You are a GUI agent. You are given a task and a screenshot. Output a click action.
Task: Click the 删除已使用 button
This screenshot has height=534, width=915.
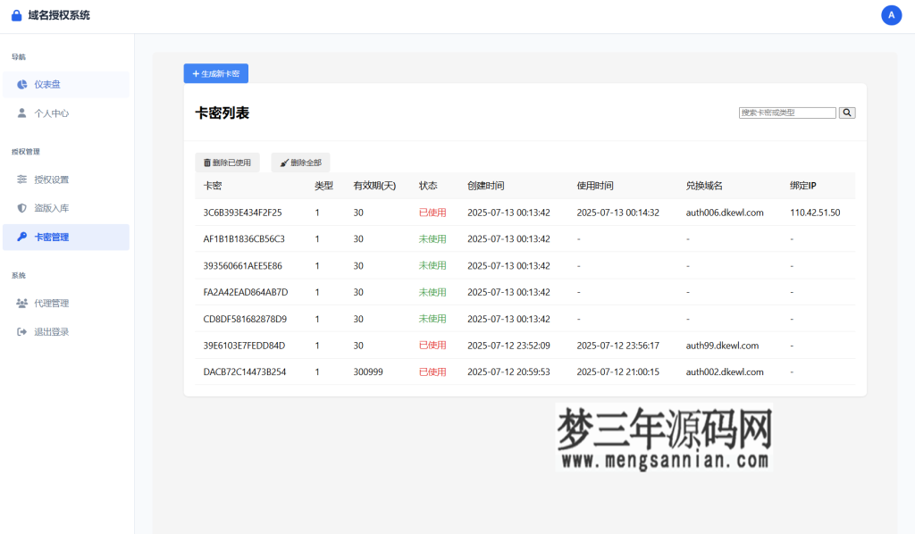click(228, 163)
